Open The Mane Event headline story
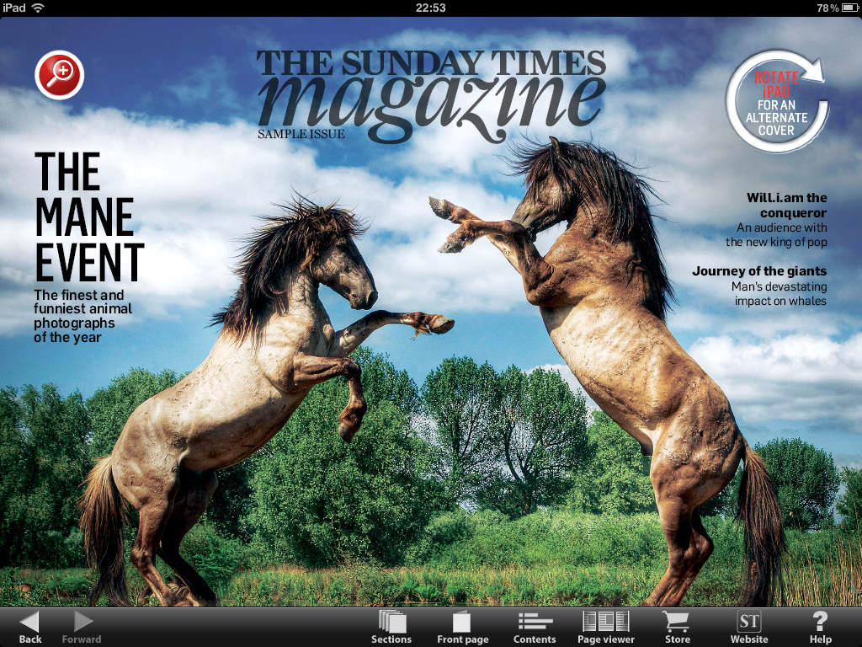This screenshot has width=862, height=647. click(x=88, y=217)
